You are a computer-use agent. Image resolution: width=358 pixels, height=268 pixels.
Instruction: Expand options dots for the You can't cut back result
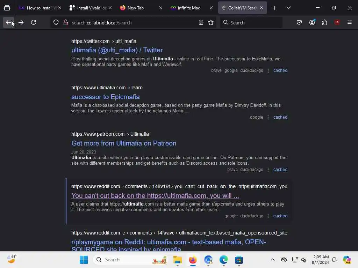[x=268, y=216]
